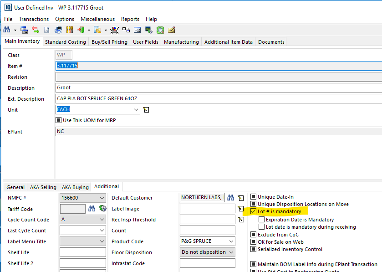Switch to the AKA Buying sub-tab
Viewport: 382px width, 272px height.
click(x=75, y=187)
